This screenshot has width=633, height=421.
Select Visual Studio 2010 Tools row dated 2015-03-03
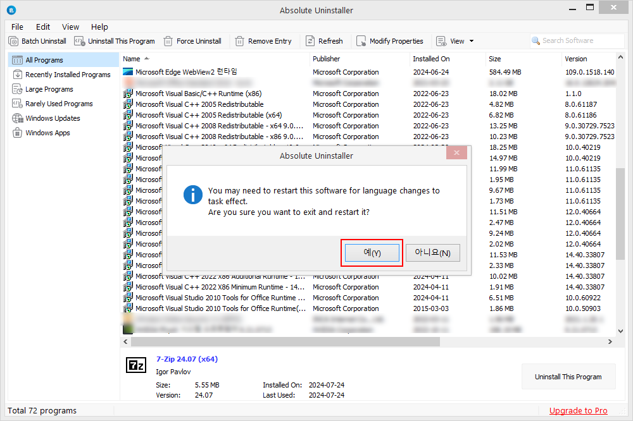coord(368,308)
